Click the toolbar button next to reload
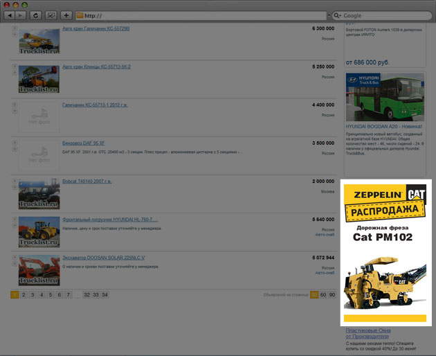This screenshot has width=436, height=356. 51,15
